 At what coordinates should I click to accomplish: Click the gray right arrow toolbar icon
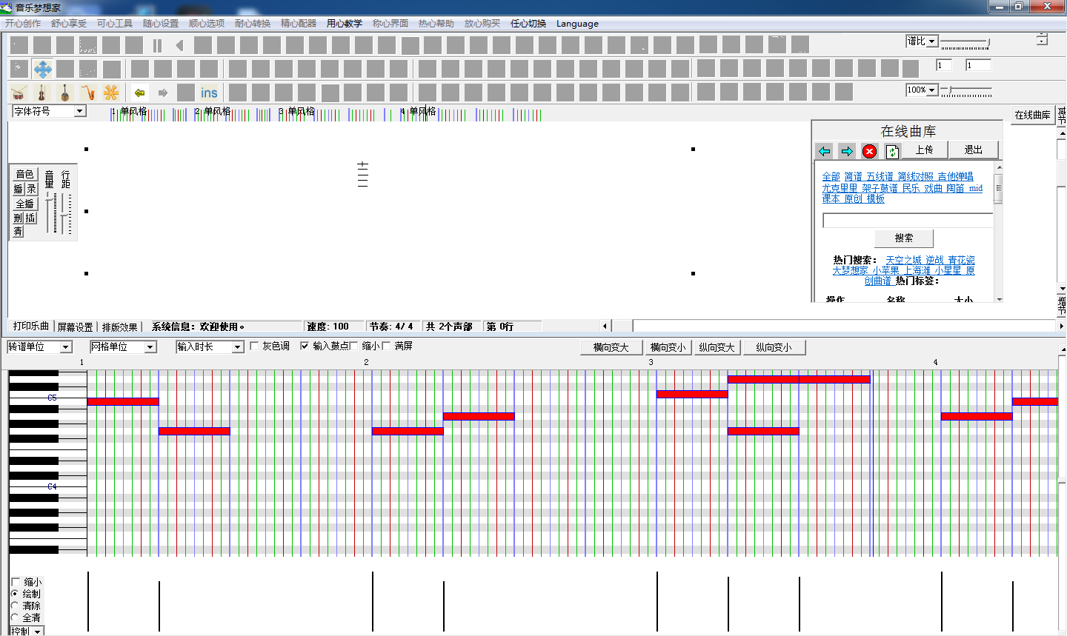[163, 93]
